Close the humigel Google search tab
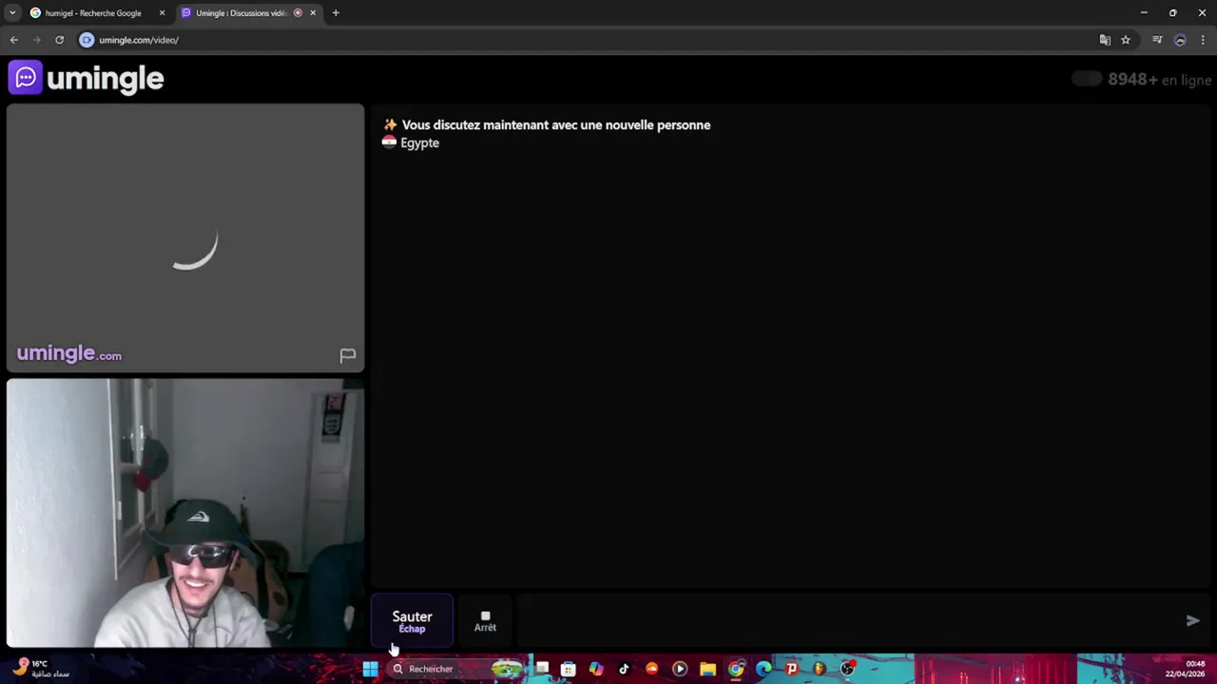The image size is (1217, 684). point(162,13)
